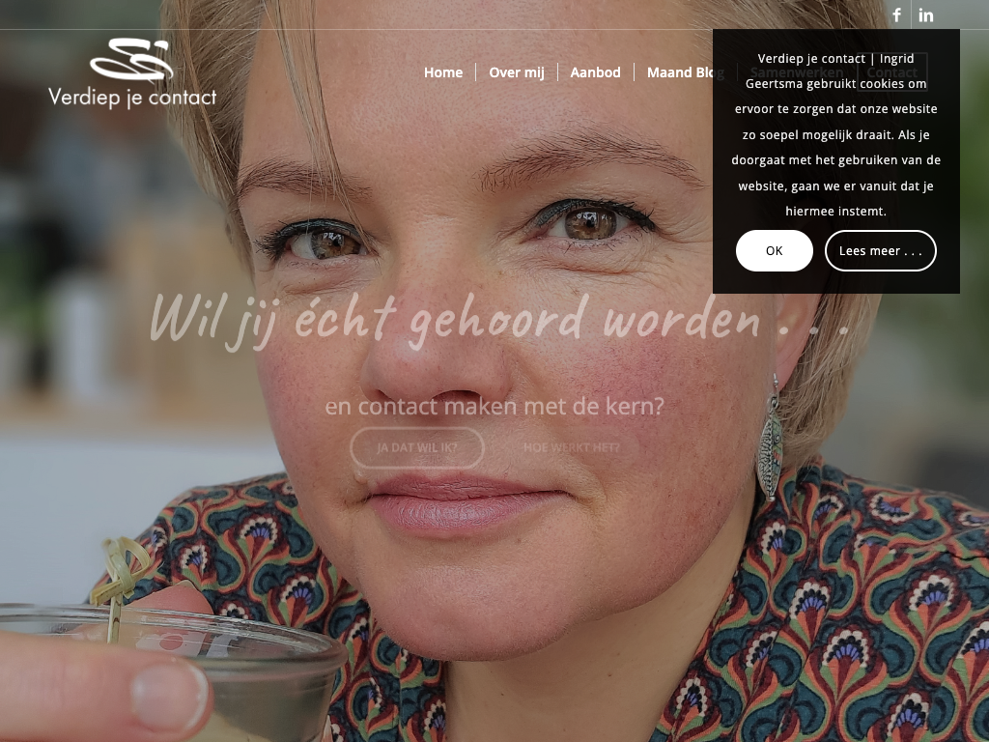Click the swirl logo emblem

click(131, 59)
